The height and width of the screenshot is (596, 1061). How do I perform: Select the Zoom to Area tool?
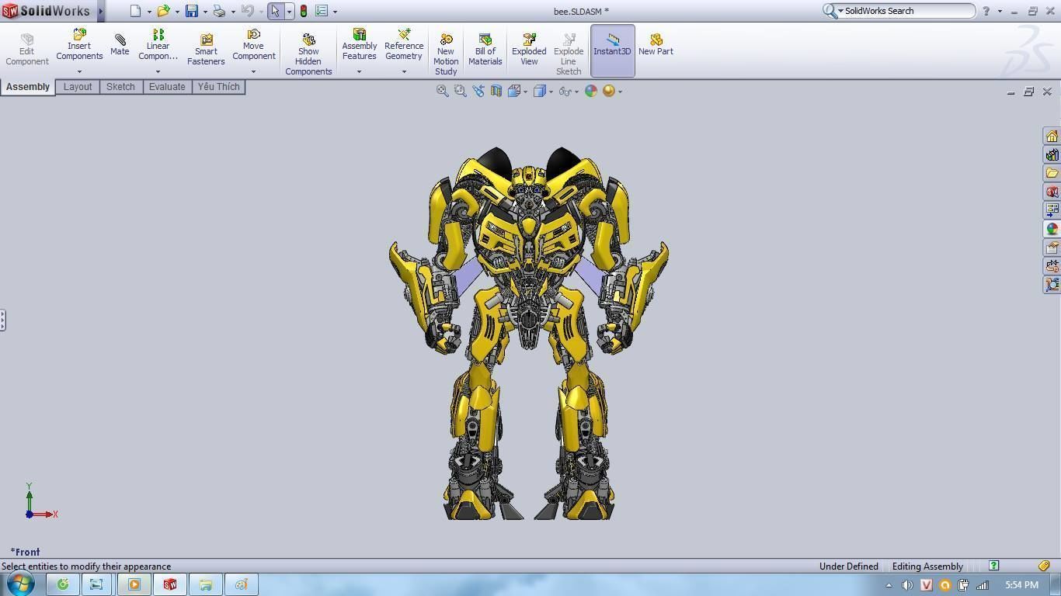460,91
